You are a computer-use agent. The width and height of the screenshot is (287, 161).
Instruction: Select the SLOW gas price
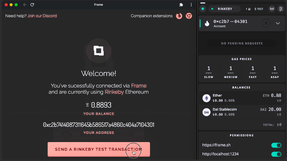click(x=209, y=72)
